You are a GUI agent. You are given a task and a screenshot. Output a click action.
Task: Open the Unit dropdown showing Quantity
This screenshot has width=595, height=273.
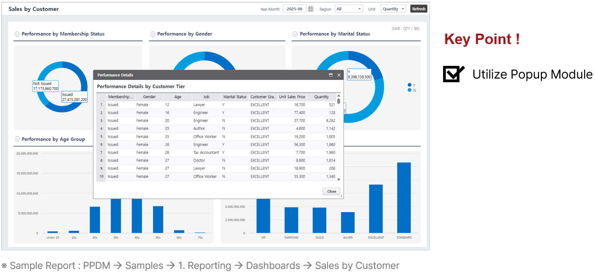pos(393,9)
